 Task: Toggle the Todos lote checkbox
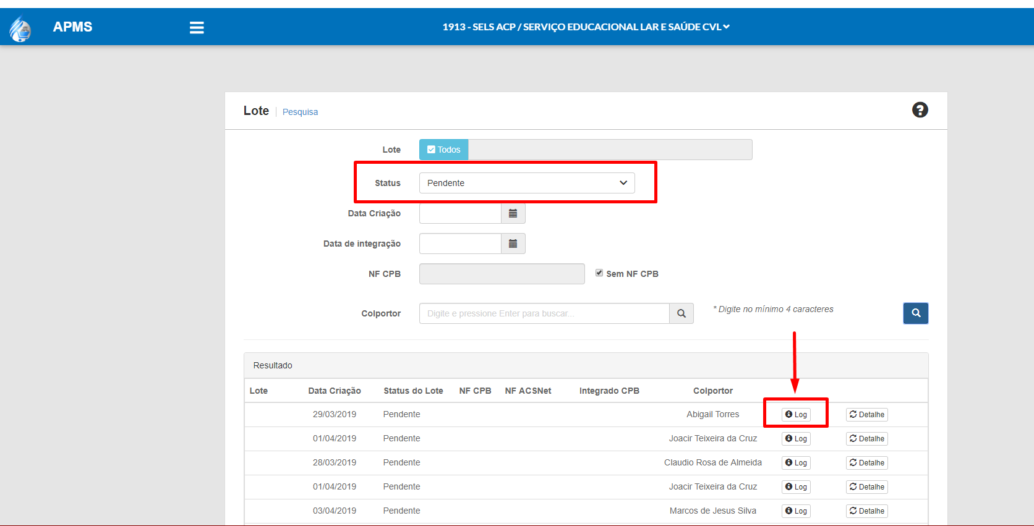tap(443, 150)
